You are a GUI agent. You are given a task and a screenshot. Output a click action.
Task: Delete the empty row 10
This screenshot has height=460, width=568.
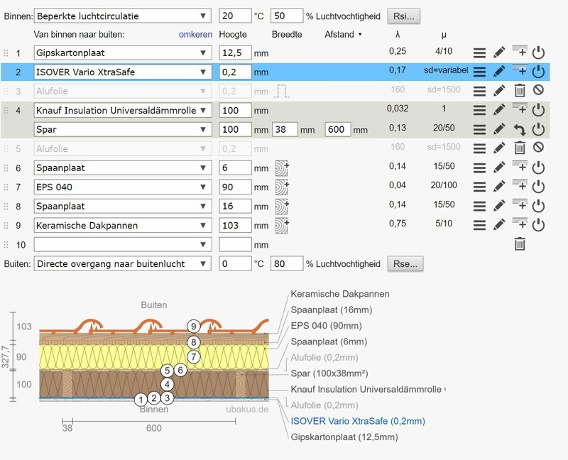tap(520, 243)
